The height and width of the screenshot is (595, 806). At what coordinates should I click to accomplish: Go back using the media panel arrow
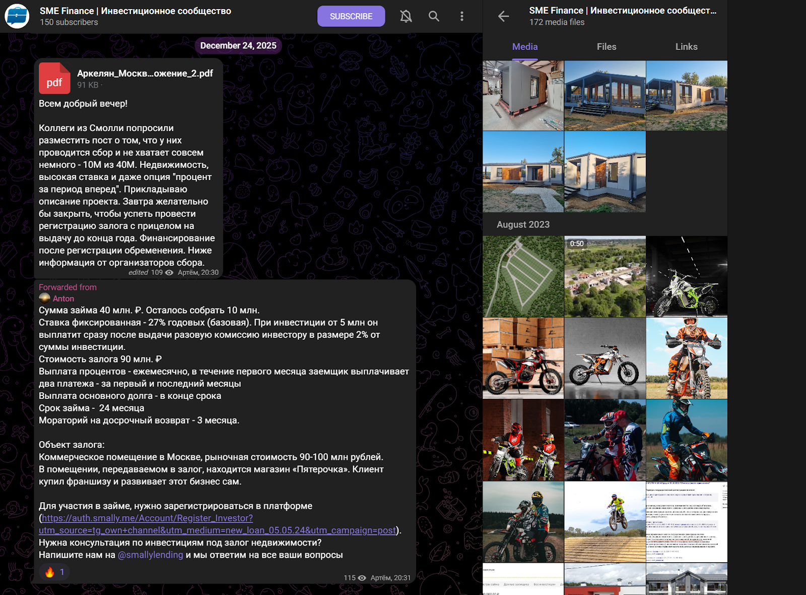click(503, 16)
